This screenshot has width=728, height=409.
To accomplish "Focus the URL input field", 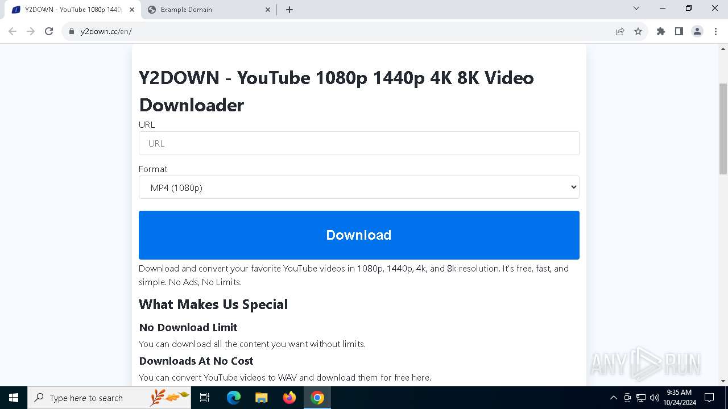I will point(359,143).
